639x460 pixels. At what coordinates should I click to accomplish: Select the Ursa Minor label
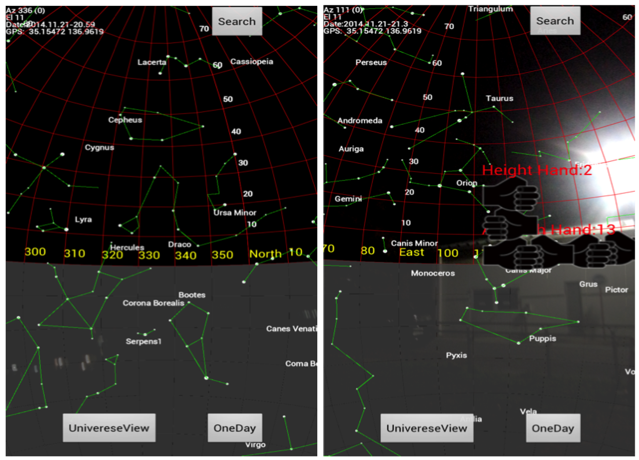coord(235,212)
